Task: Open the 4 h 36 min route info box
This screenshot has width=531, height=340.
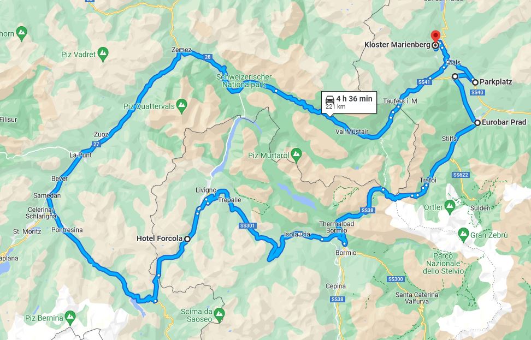Action: coord(349,102)
